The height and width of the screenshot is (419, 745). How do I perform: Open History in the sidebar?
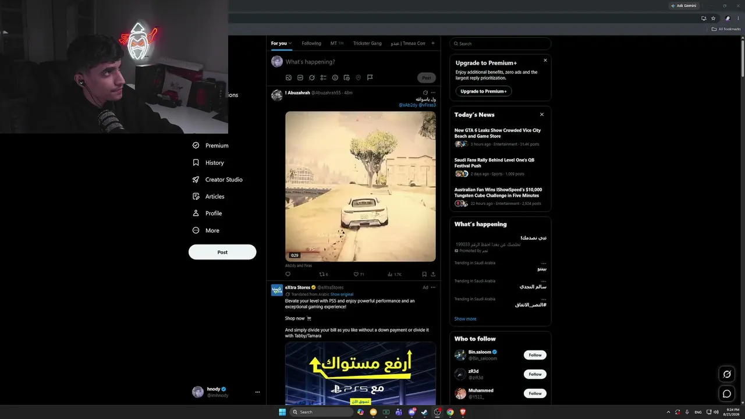coord(208,162)
